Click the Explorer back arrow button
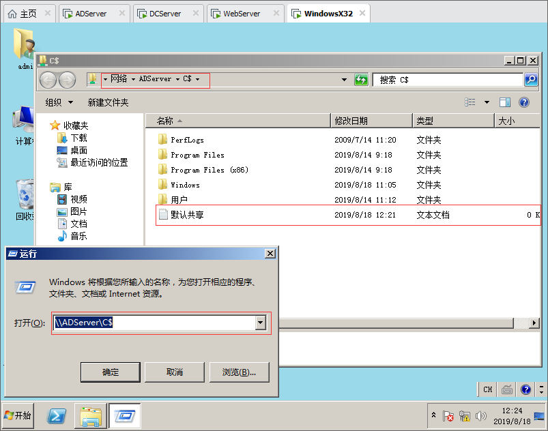This screenshot has width=548, height=431. pos(48,80)
